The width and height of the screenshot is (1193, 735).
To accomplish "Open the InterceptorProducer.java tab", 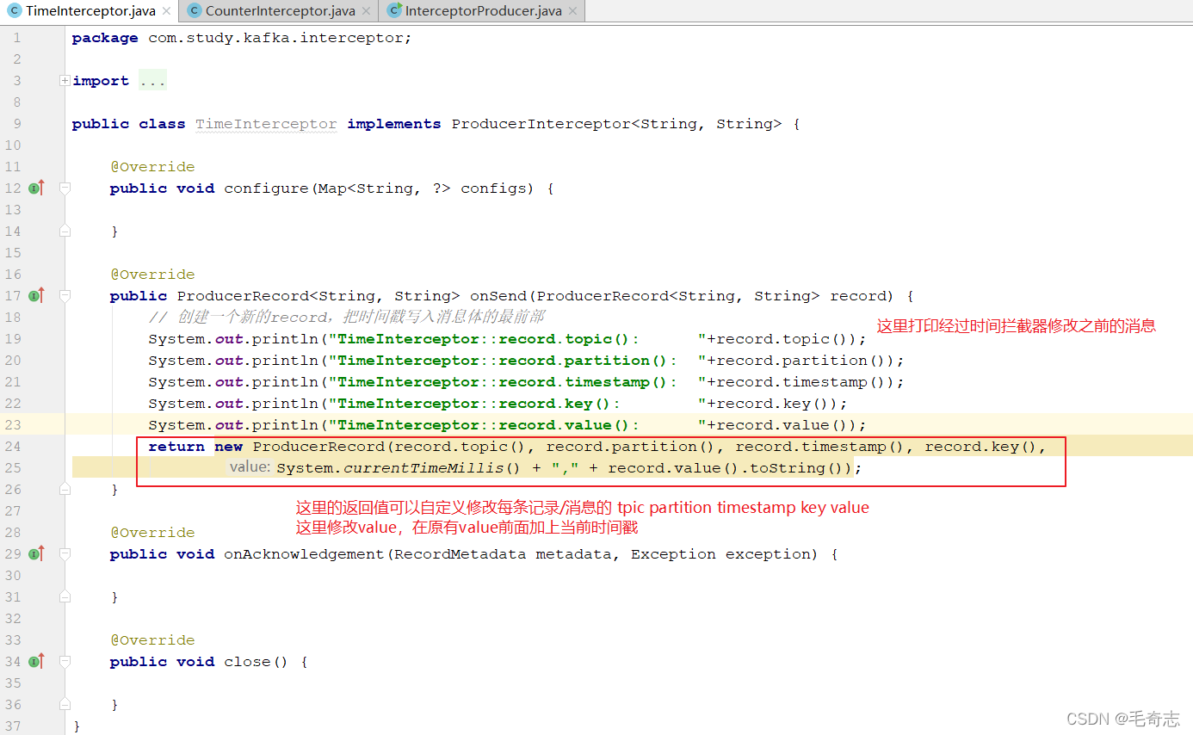I will click(481, 11).
